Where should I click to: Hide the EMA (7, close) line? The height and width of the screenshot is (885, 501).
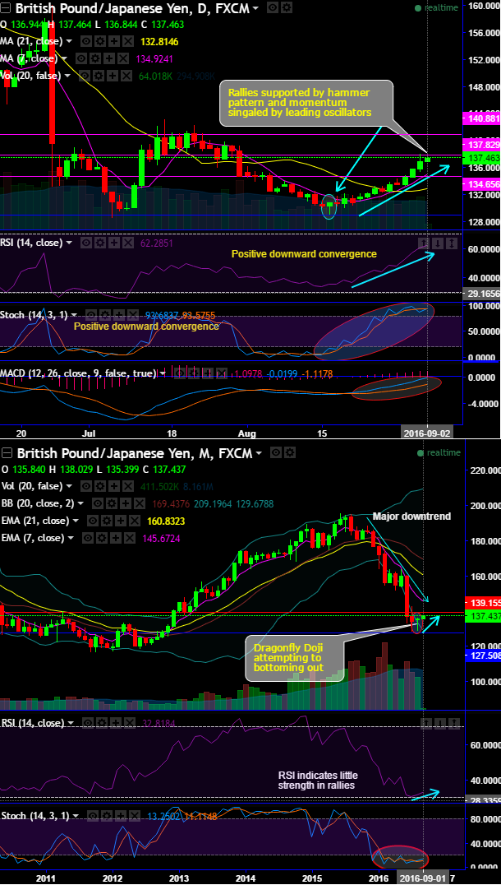click(87, 539)
